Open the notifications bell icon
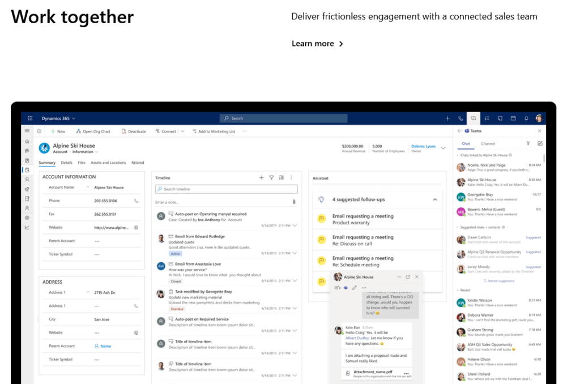The image size is (580, 384). tap(526, 118)
